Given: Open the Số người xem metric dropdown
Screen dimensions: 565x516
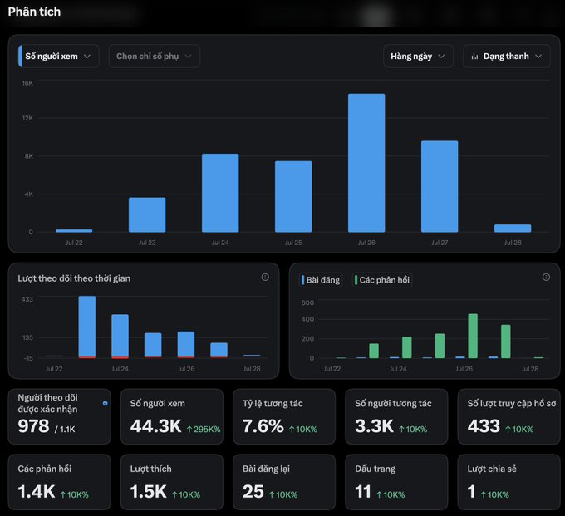Looking at the screenshot, I should (x=59, y=57).
